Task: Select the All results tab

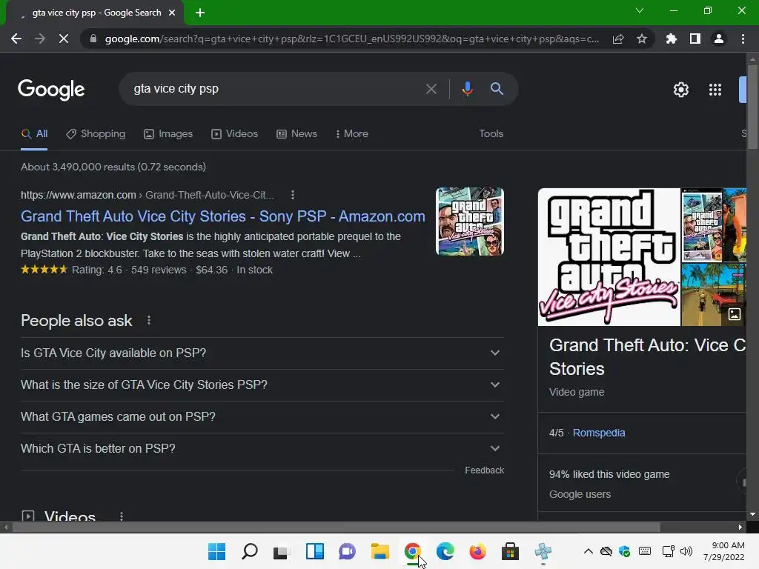Action: point(34,134)
